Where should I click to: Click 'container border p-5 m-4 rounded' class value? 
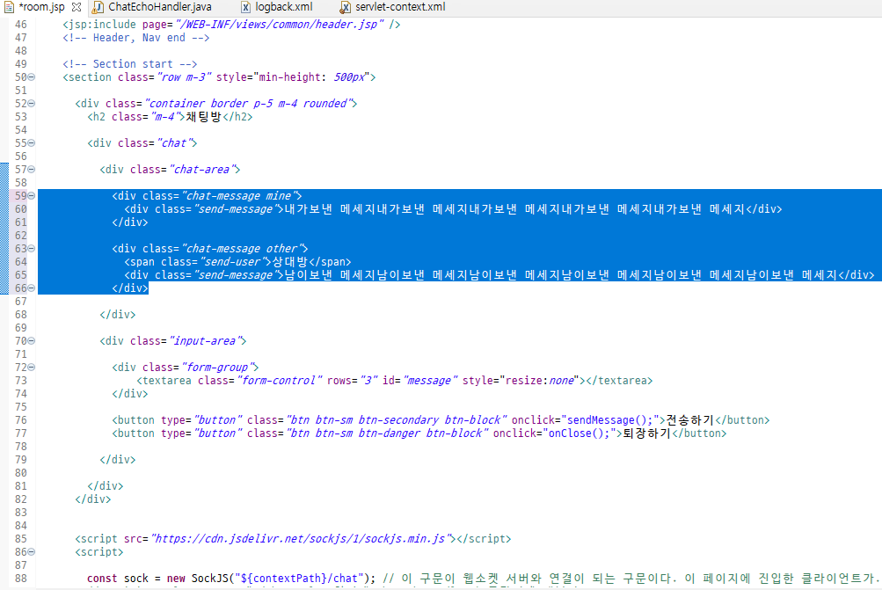pyautogui.click(x=248, y=104)
